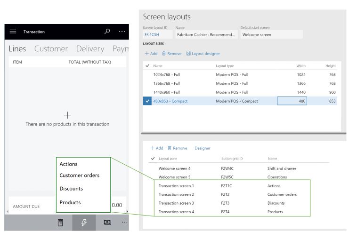Click the search magnifier icon

(x=107, y=31)
